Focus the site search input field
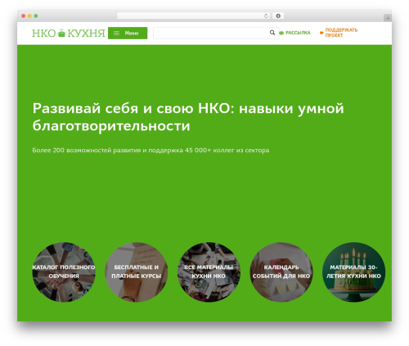Screen dimensions: 409x346 point(216,33)
